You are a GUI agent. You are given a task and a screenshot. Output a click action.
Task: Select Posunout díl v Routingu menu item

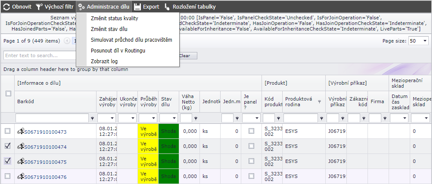[118, 50]
